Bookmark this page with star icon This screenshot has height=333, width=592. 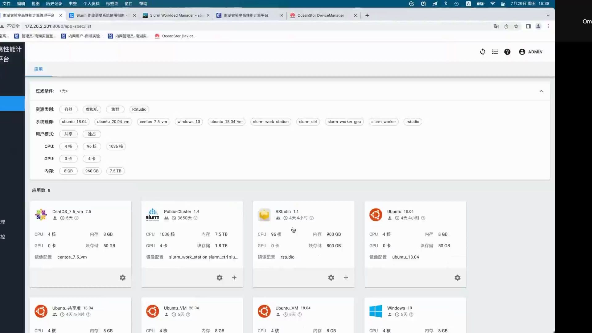pos(516,26)
